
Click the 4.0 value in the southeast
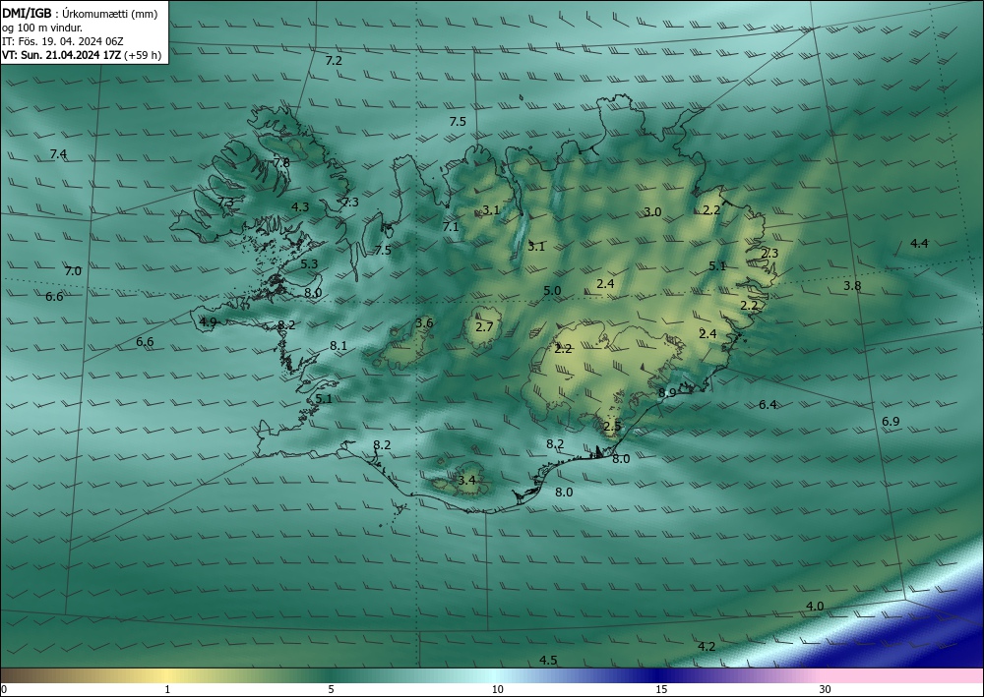click(815, 607)
